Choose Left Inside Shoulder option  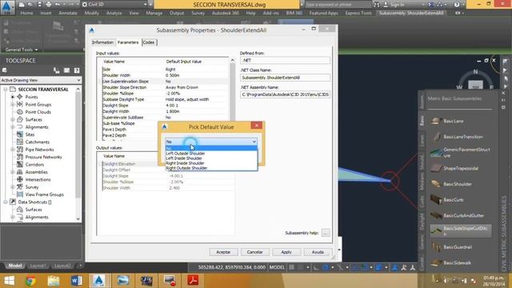pyautogui.click(x=211, y=158)
